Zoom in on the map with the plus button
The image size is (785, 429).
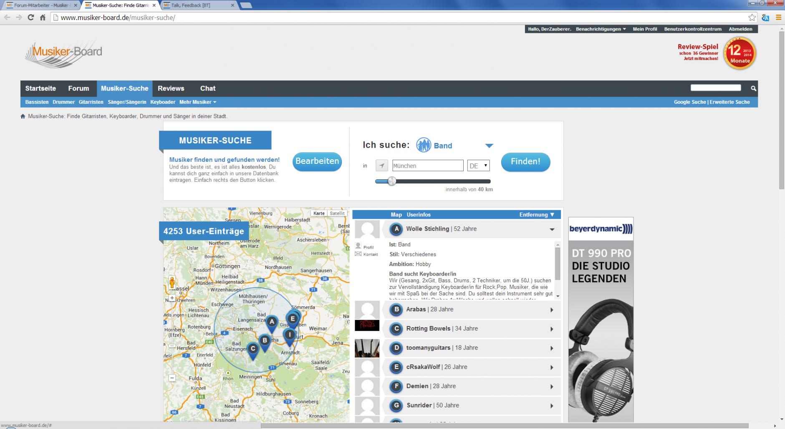[x=172, y=298]
